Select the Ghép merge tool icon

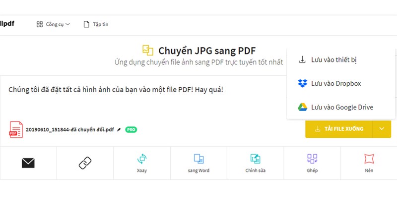[312, 159]
